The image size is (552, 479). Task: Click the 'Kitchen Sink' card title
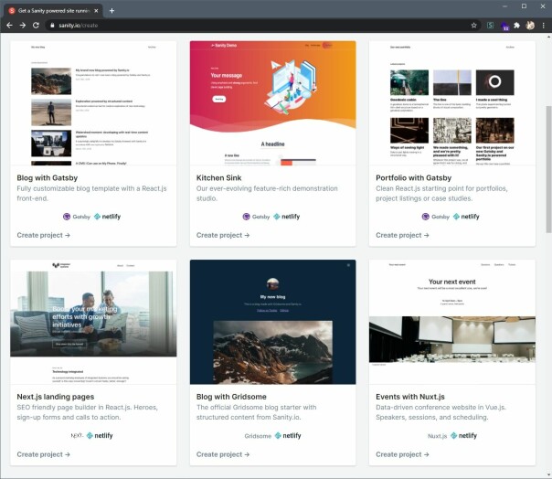click(219, 178)
